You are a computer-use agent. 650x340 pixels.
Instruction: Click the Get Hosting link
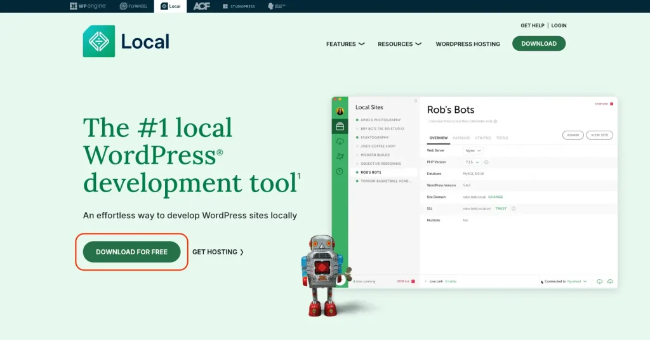[x=218, y=252]
